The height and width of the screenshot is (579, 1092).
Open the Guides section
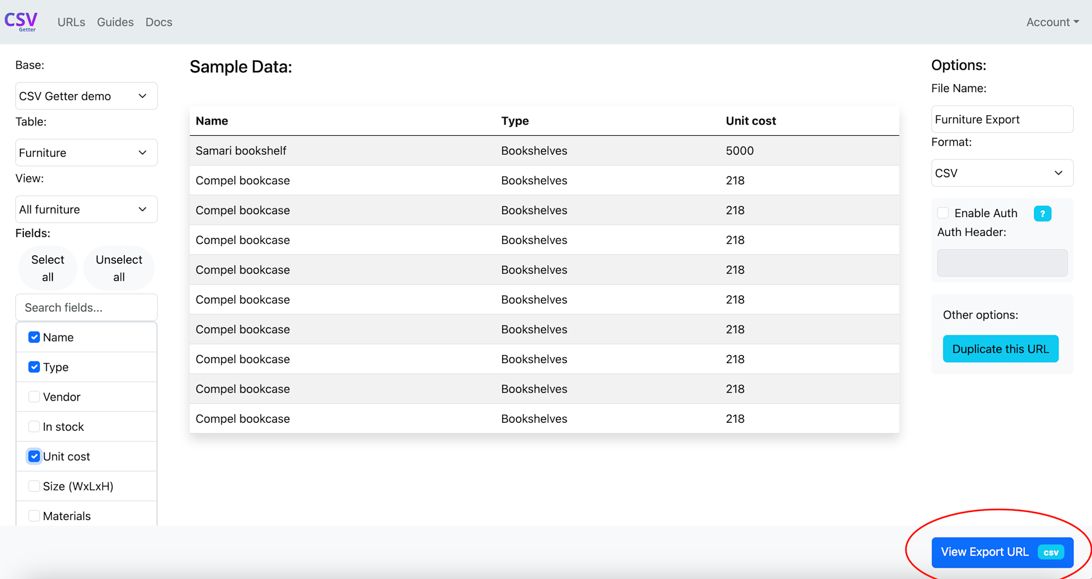115,22
